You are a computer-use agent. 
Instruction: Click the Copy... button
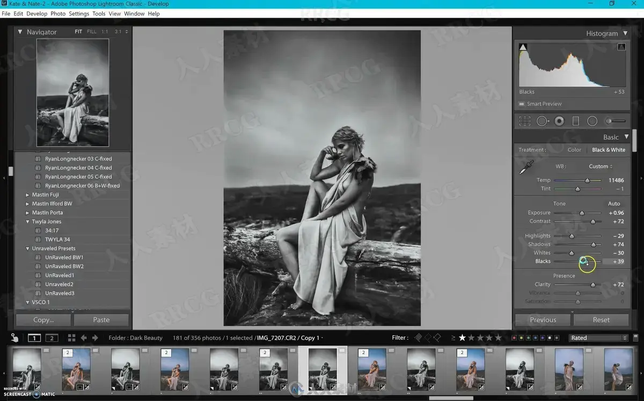43,320
